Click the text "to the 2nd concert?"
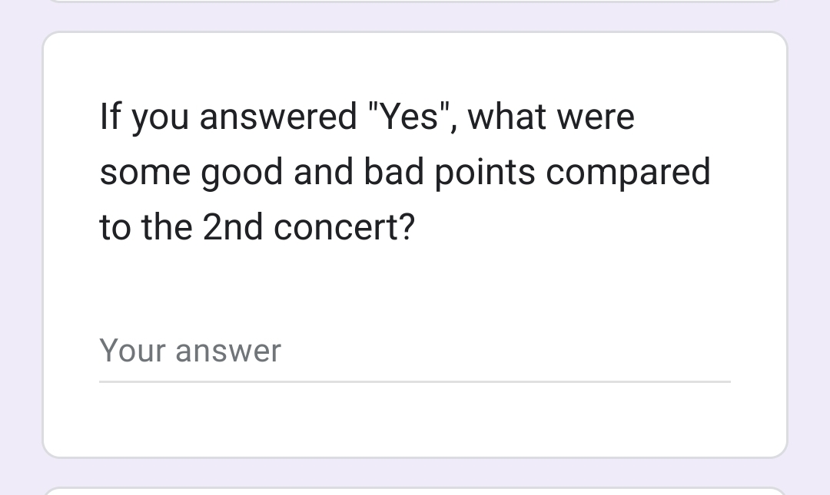 (x=257, y=227)
